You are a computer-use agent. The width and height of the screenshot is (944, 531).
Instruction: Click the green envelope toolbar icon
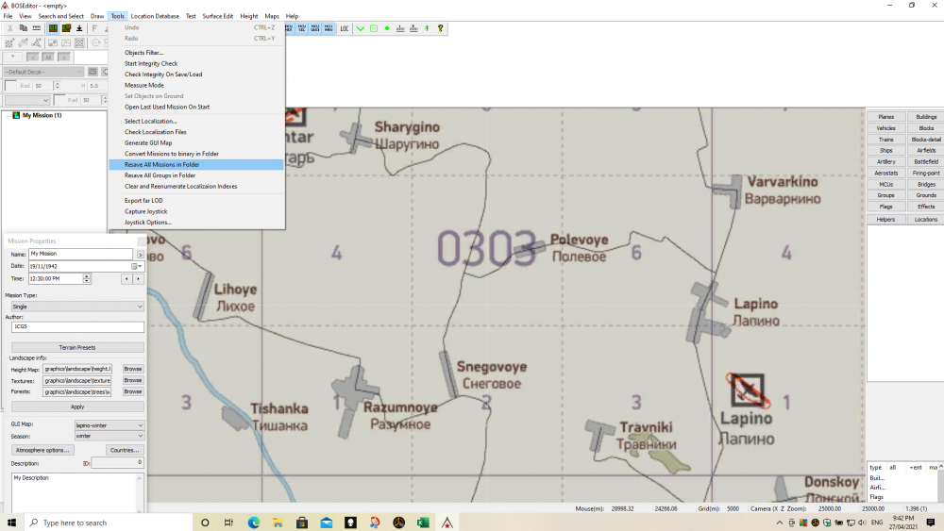pos(374,28)
